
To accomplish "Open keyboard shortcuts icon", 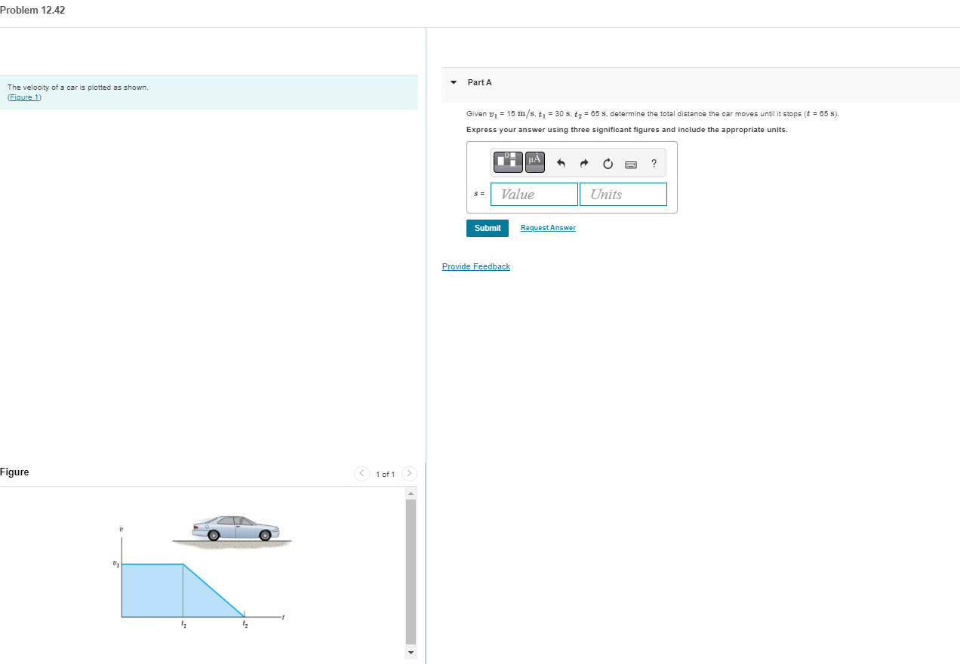I will tap(631, 164).
